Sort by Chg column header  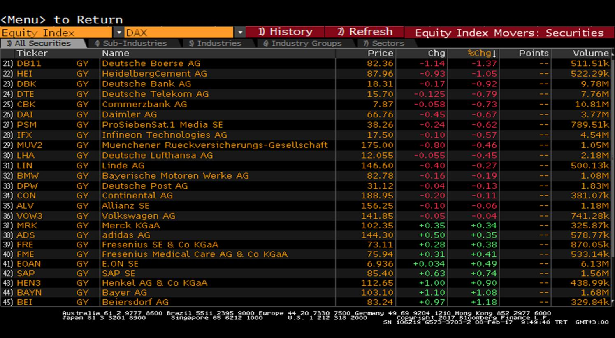click(436, 53)
